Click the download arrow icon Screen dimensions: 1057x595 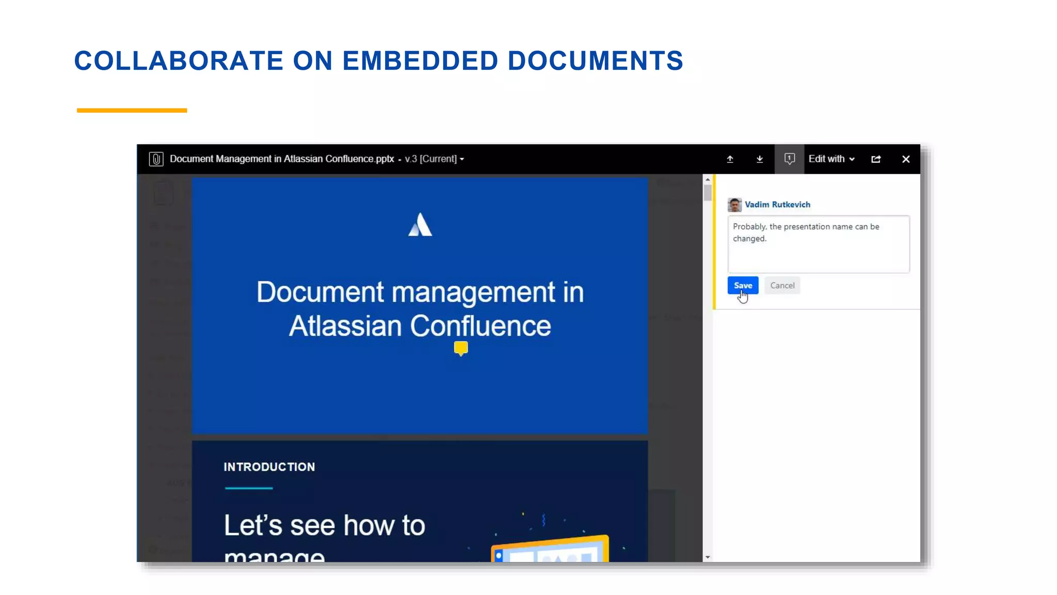tap(760, 159)
